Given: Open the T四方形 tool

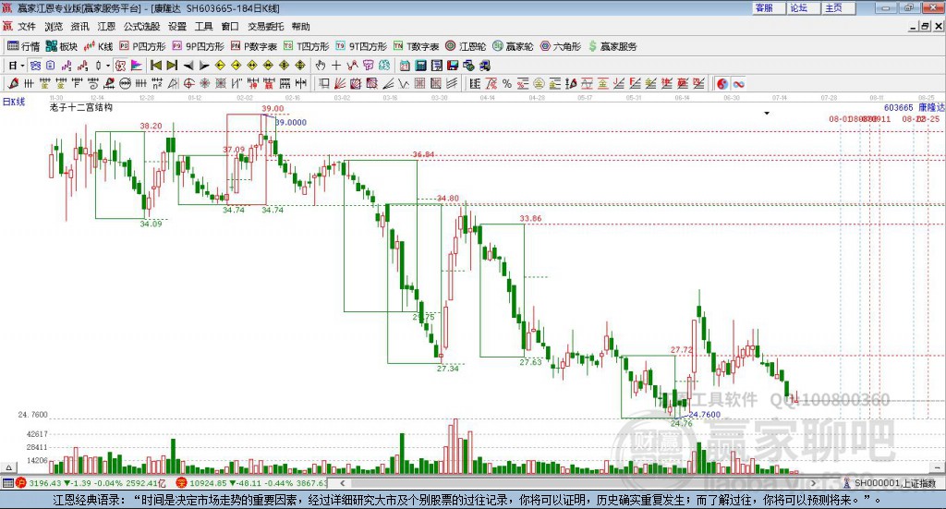Looking at the screenshot, I should click(x=307, y=46).
